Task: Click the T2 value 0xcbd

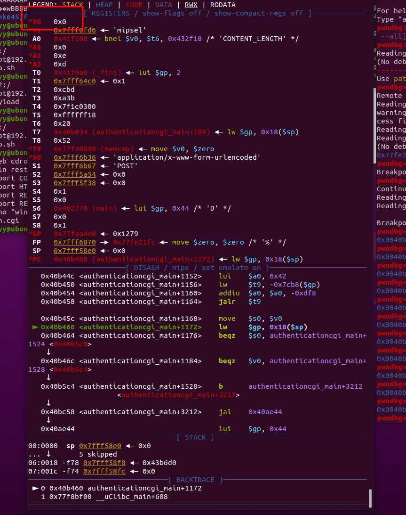Action: [x=64, y=90]
